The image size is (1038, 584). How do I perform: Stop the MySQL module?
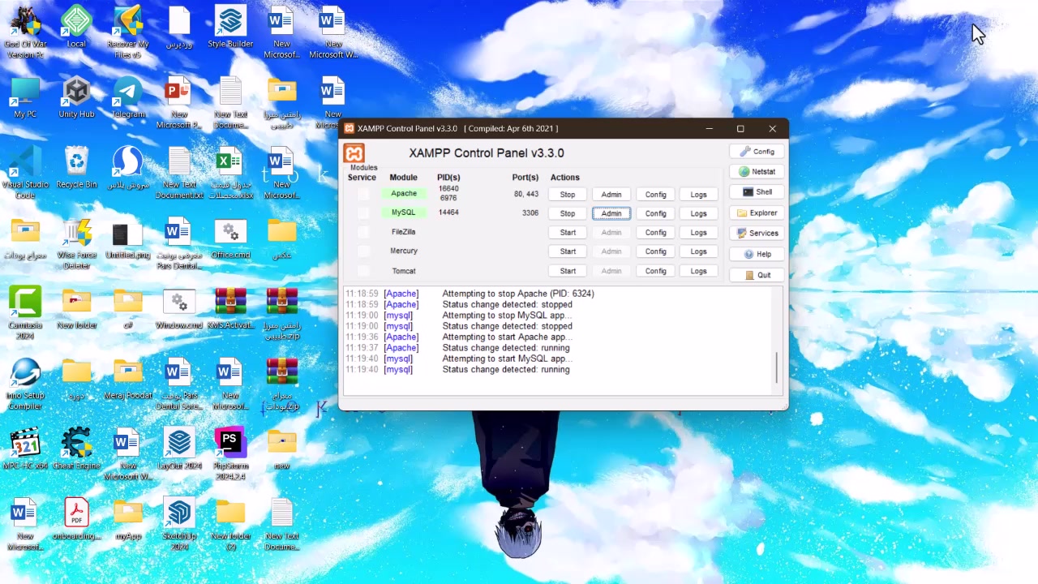click(568, 214)
